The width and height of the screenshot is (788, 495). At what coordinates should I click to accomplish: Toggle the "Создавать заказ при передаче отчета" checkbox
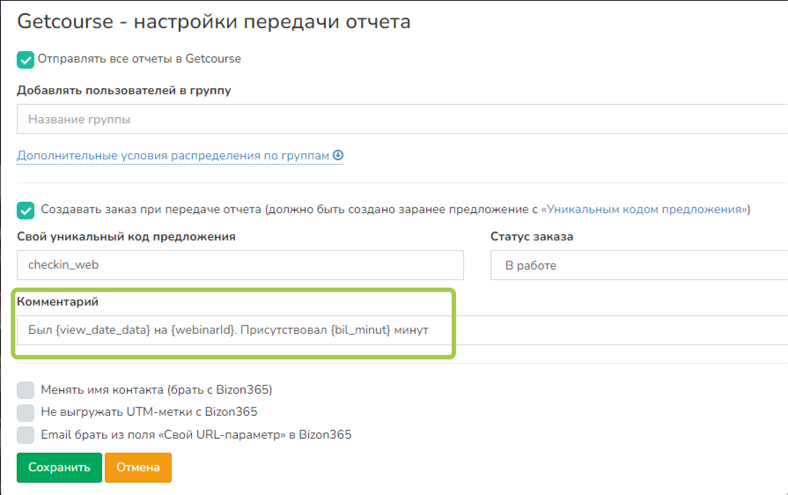point(26,210)
